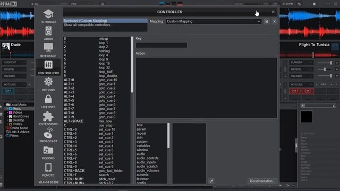
Task: Select the variables action category
Action: [151, 146]
